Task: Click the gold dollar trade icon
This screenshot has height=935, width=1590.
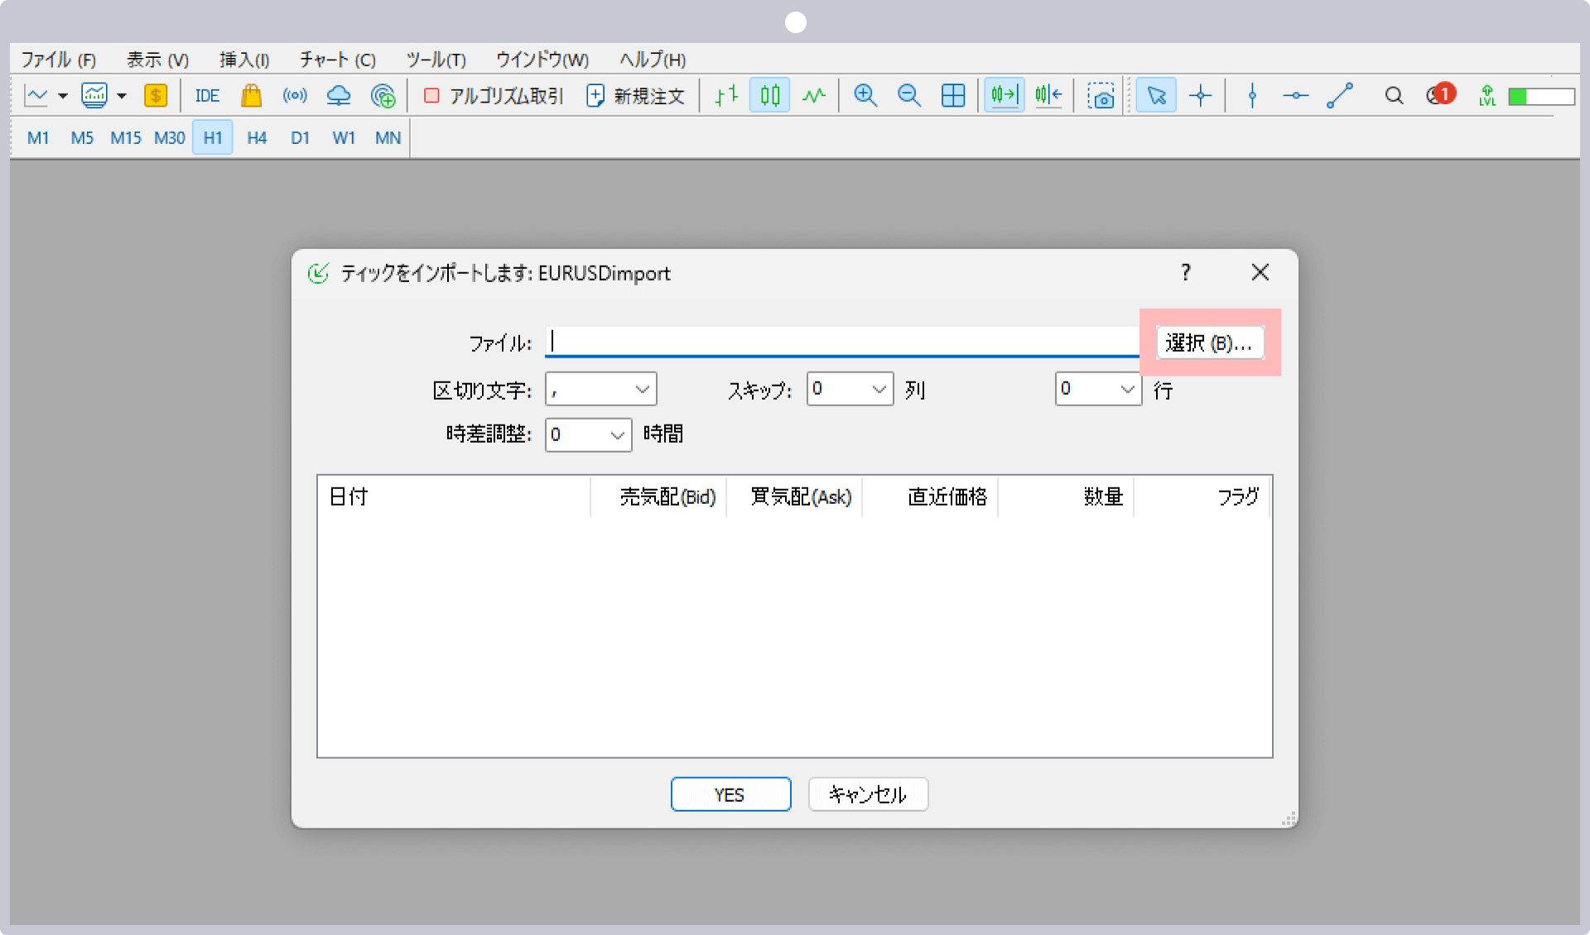Action: [156, 96]
